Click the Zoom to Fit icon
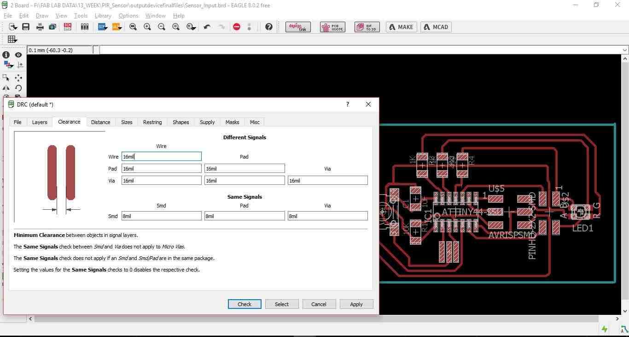Viewport: 629px width, 337px height. tap(133, 27)
